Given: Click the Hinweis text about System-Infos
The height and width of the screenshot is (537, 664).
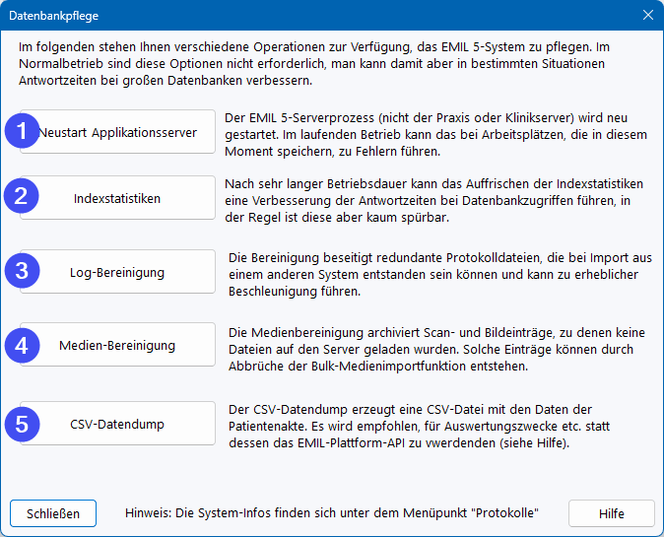Looking at the screenshot, I should [333, 513].
